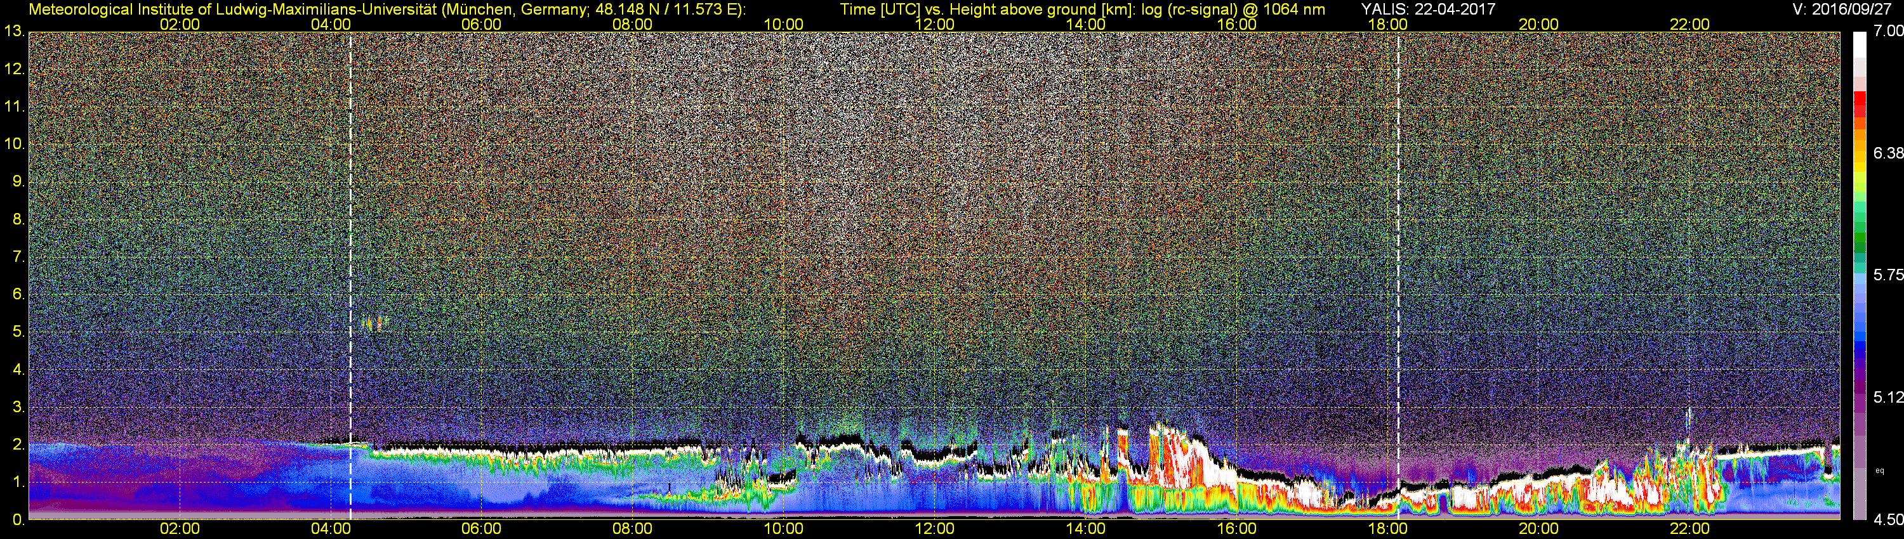Viewport: 1904px width, 539px height.
Task: Click the '6.38' color scale value
Action: (x=1889, y=153)
